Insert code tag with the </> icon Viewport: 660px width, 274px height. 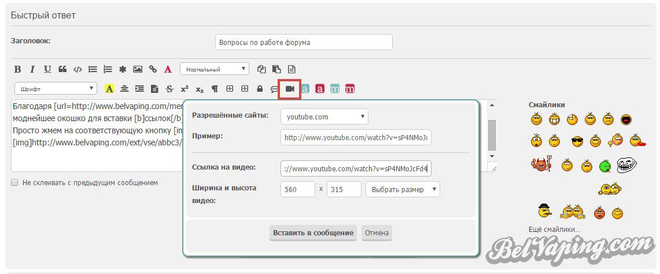[x=78, y=69]
